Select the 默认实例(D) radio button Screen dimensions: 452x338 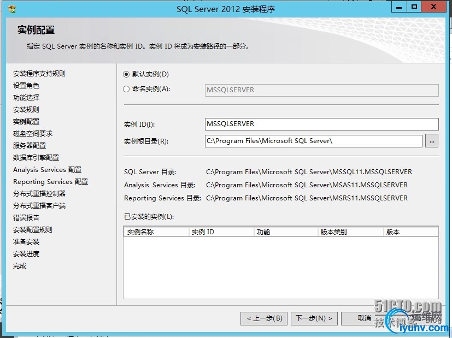(x=126, y=74)
